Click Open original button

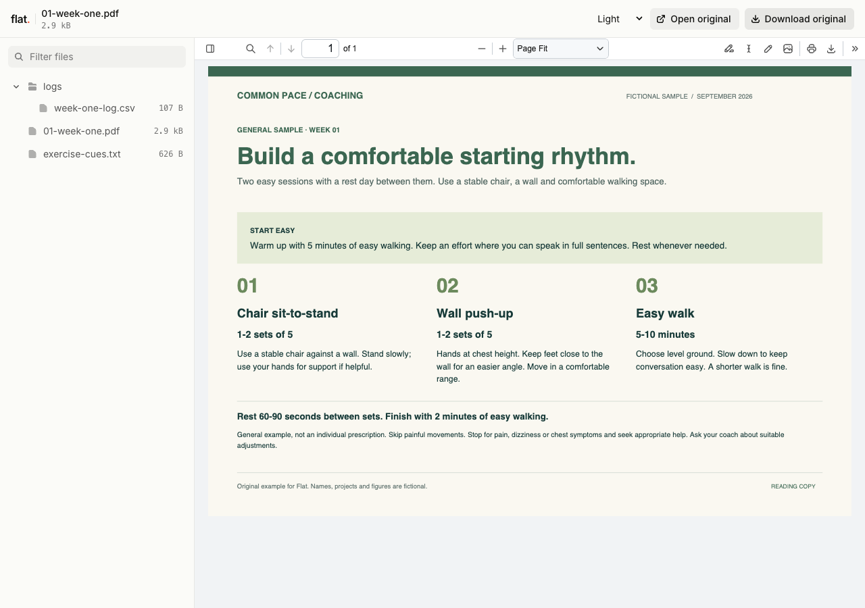coord(695,19)
